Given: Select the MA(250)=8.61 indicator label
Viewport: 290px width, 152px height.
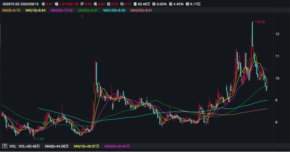Looking at the screenshot, I should 142,11.
